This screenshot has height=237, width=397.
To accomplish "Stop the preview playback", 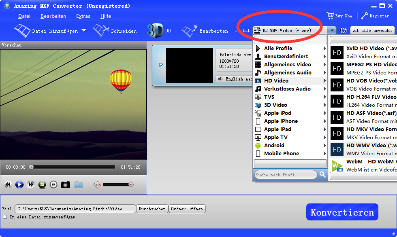I will click(42, 184).
